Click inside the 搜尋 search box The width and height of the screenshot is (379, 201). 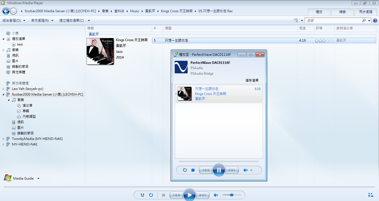tap(333, 21)
